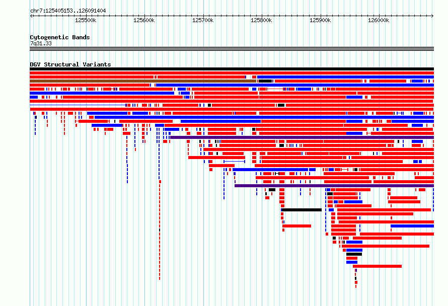Open the DGV Structural Variants track title

[x=70, y=64]
